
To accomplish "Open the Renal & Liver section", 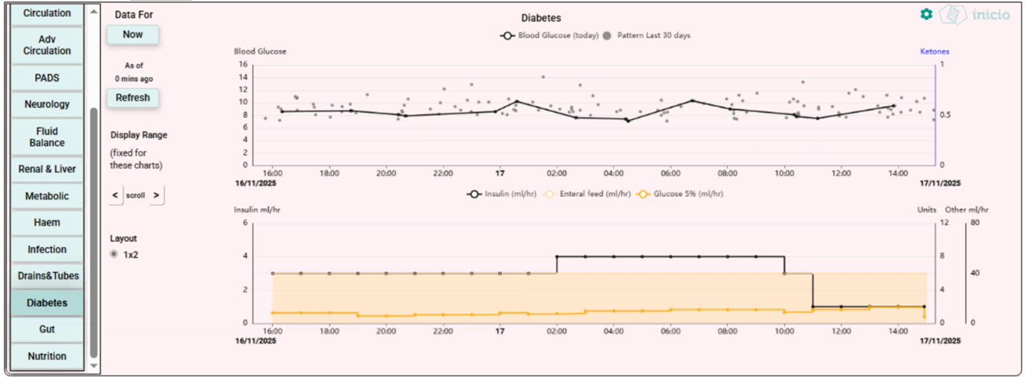I will tap(47, 169).
